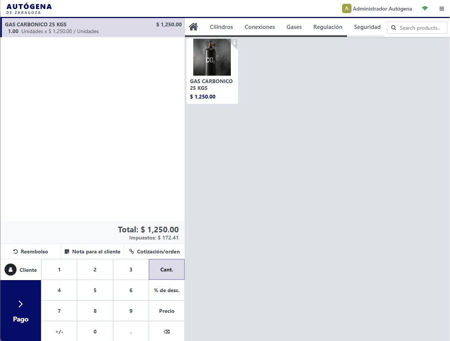Screen dimensions: 450x341
Task: Tap numpad key 1
Action: point(59,270)
